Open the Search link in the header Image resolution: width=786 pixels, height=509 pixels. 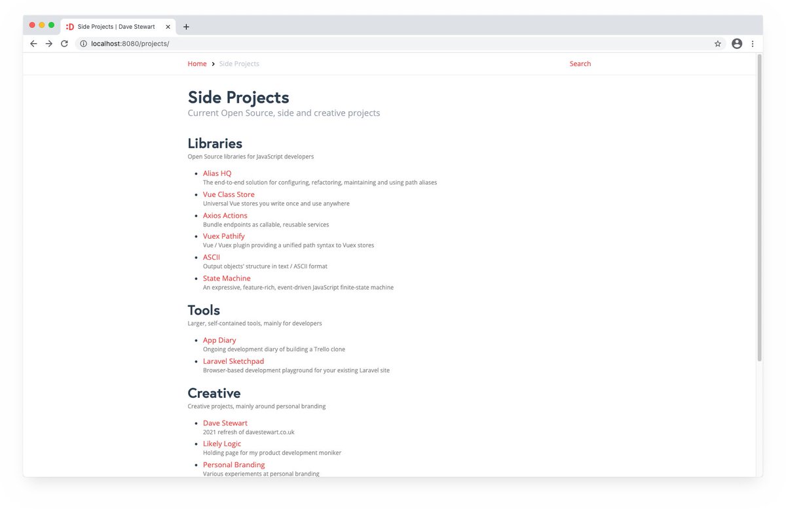pyautogui.click(x=580, y=63)
